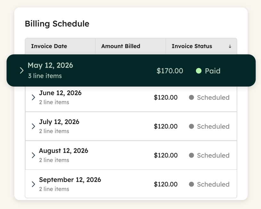Click the gray Scheduled dot for July
This screenshot has width=261, height=209.
click(x=192, y=126)
